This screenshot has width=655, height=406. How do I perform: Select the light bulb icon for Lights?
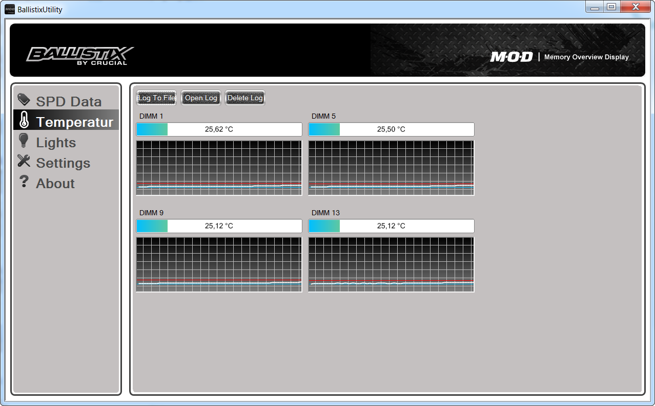pos(24,141)
